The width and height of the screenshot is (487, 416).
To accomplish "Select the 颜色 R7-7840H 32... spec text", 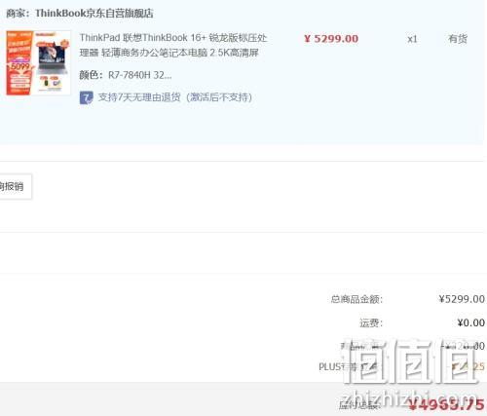I will 126,75.
